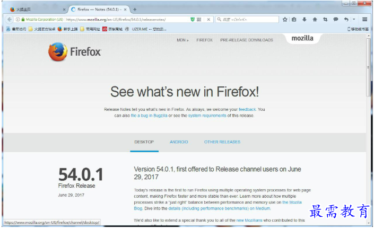Open details on Medium link
The image size is (374, 228).
(x=219, y=209)
